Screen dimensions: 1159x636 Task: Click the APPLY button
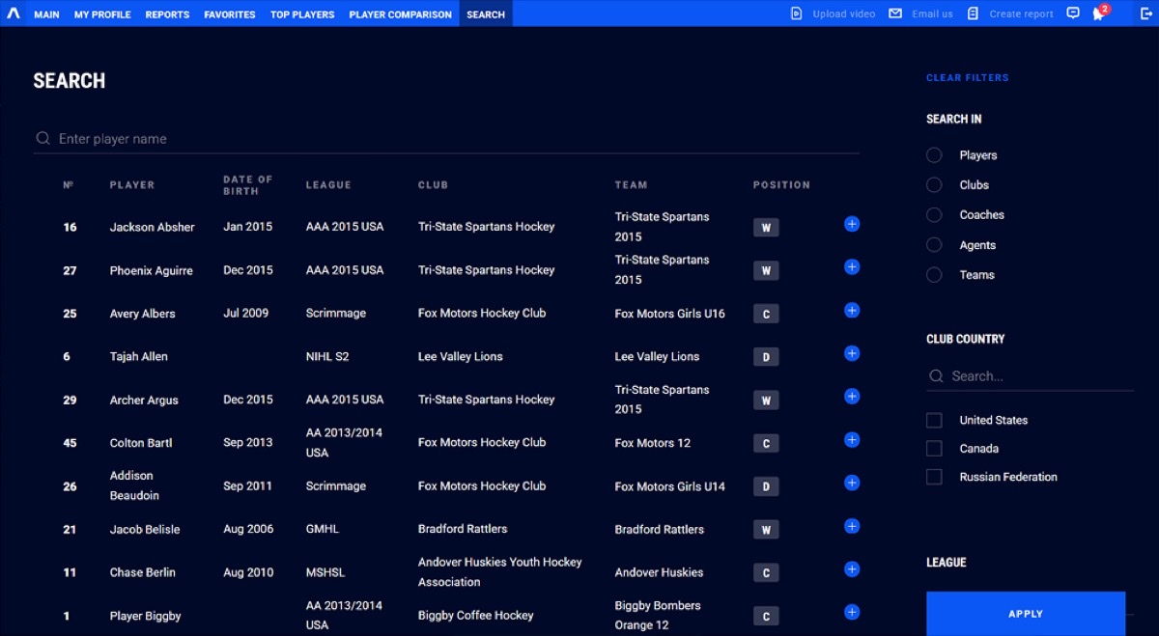pos(1026,613)
